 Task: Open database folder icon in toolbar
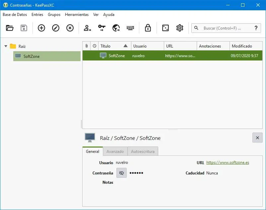(x=10, y=28)
